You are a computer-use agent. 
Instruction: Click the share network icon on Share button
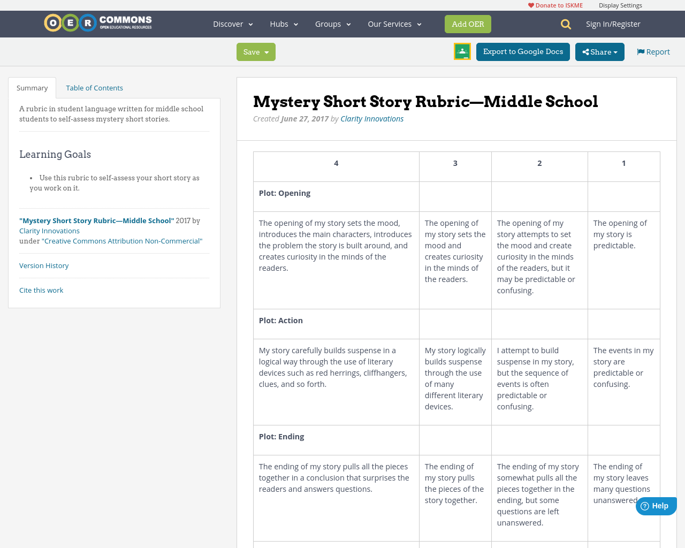587,51
